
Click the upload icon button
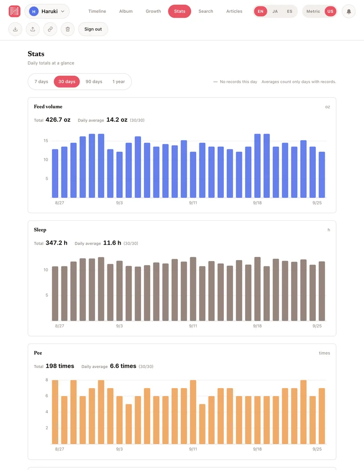point(33,29)
